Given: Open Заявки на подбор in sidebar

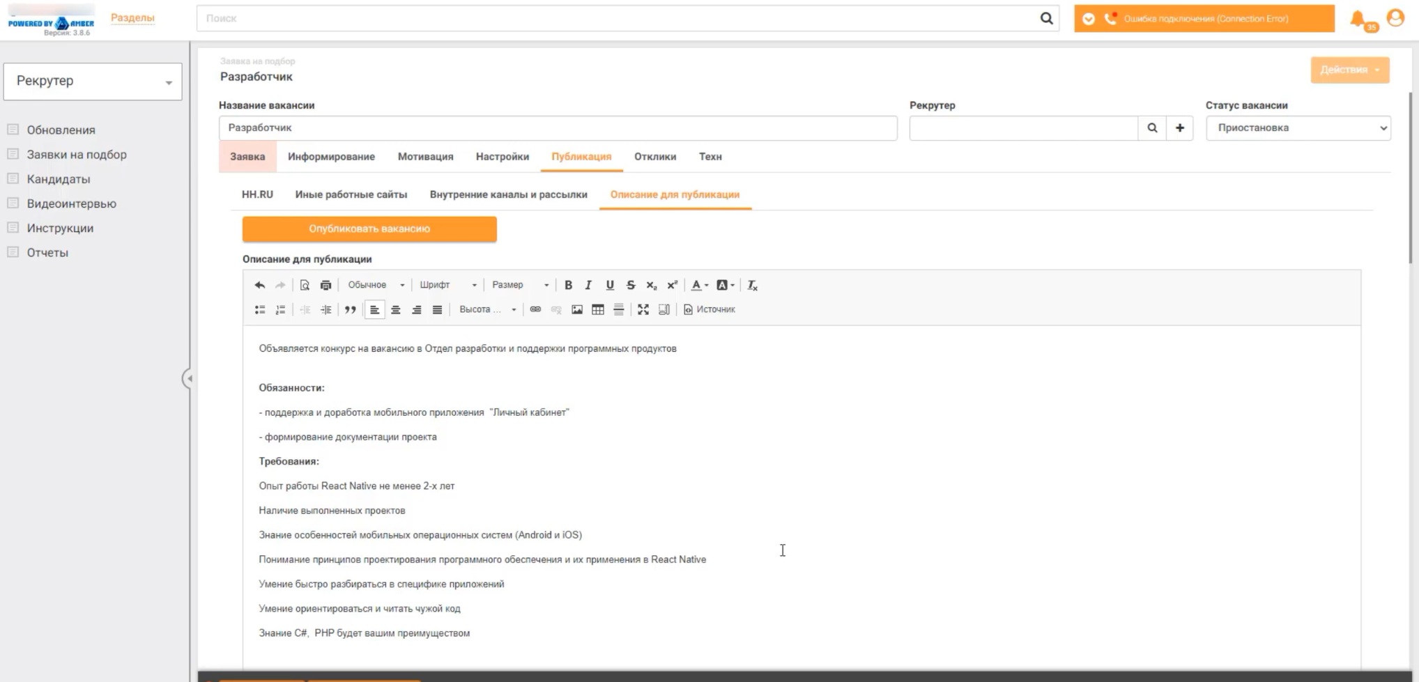Looking at the screenshot, I should pyautogui.click(x=77, y=155).
